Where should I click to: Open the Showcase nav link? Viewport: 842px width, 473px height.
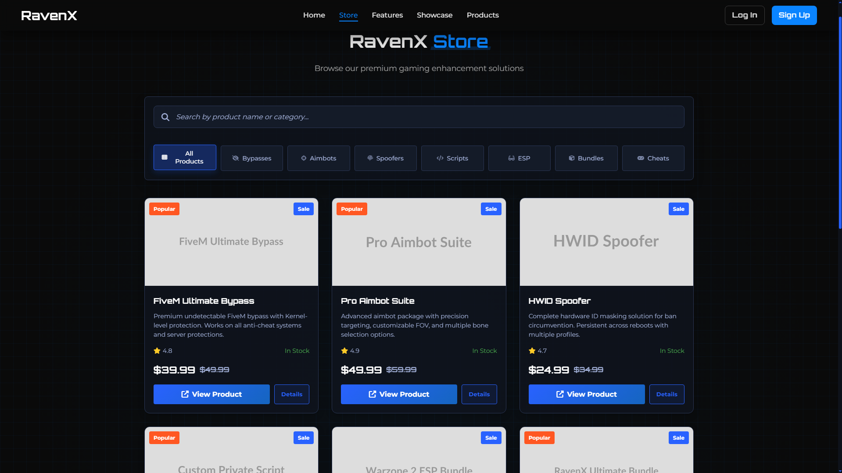pos(435,15)
